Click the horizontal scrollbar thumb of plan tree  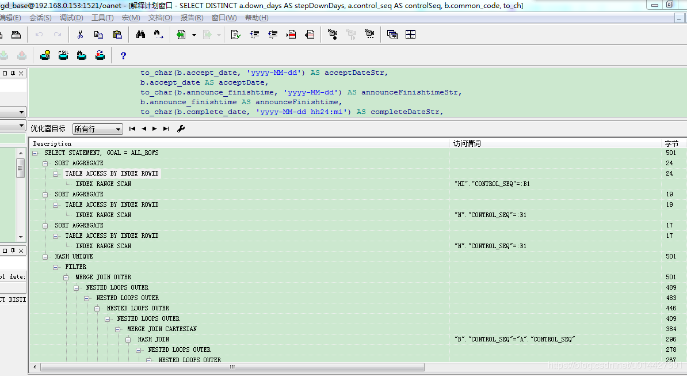[232, 367]
